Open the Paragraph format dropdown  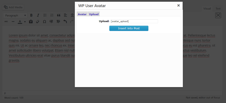coord(15,15)
